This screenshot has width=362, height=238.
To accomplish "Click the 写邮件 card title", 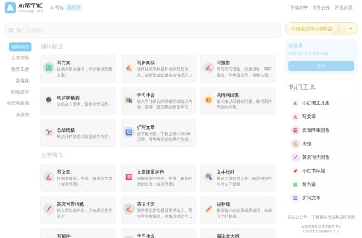I will click(63, 236).
